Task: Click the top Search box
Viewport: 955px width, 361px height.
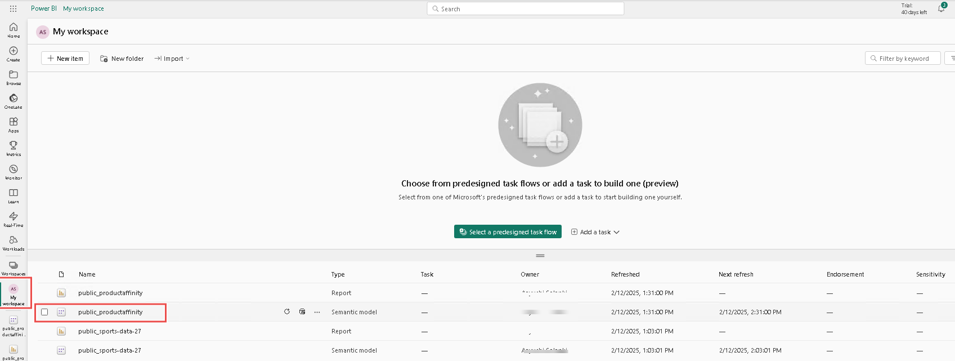Action: (526, 9)
